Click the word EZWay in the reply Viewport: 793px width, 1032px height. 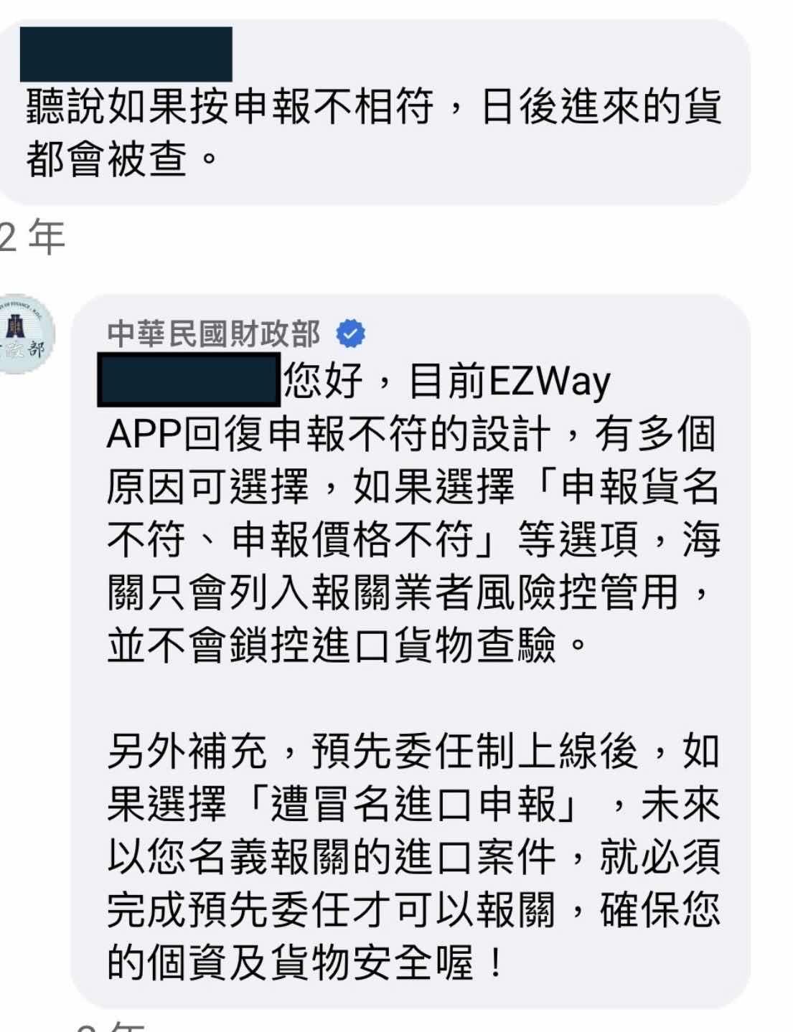click(x=549, y=381)
